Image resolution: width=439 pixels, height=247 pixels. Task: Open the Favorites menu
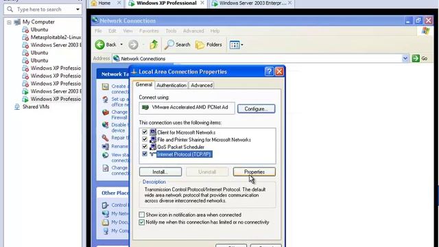tap(149, 31)
